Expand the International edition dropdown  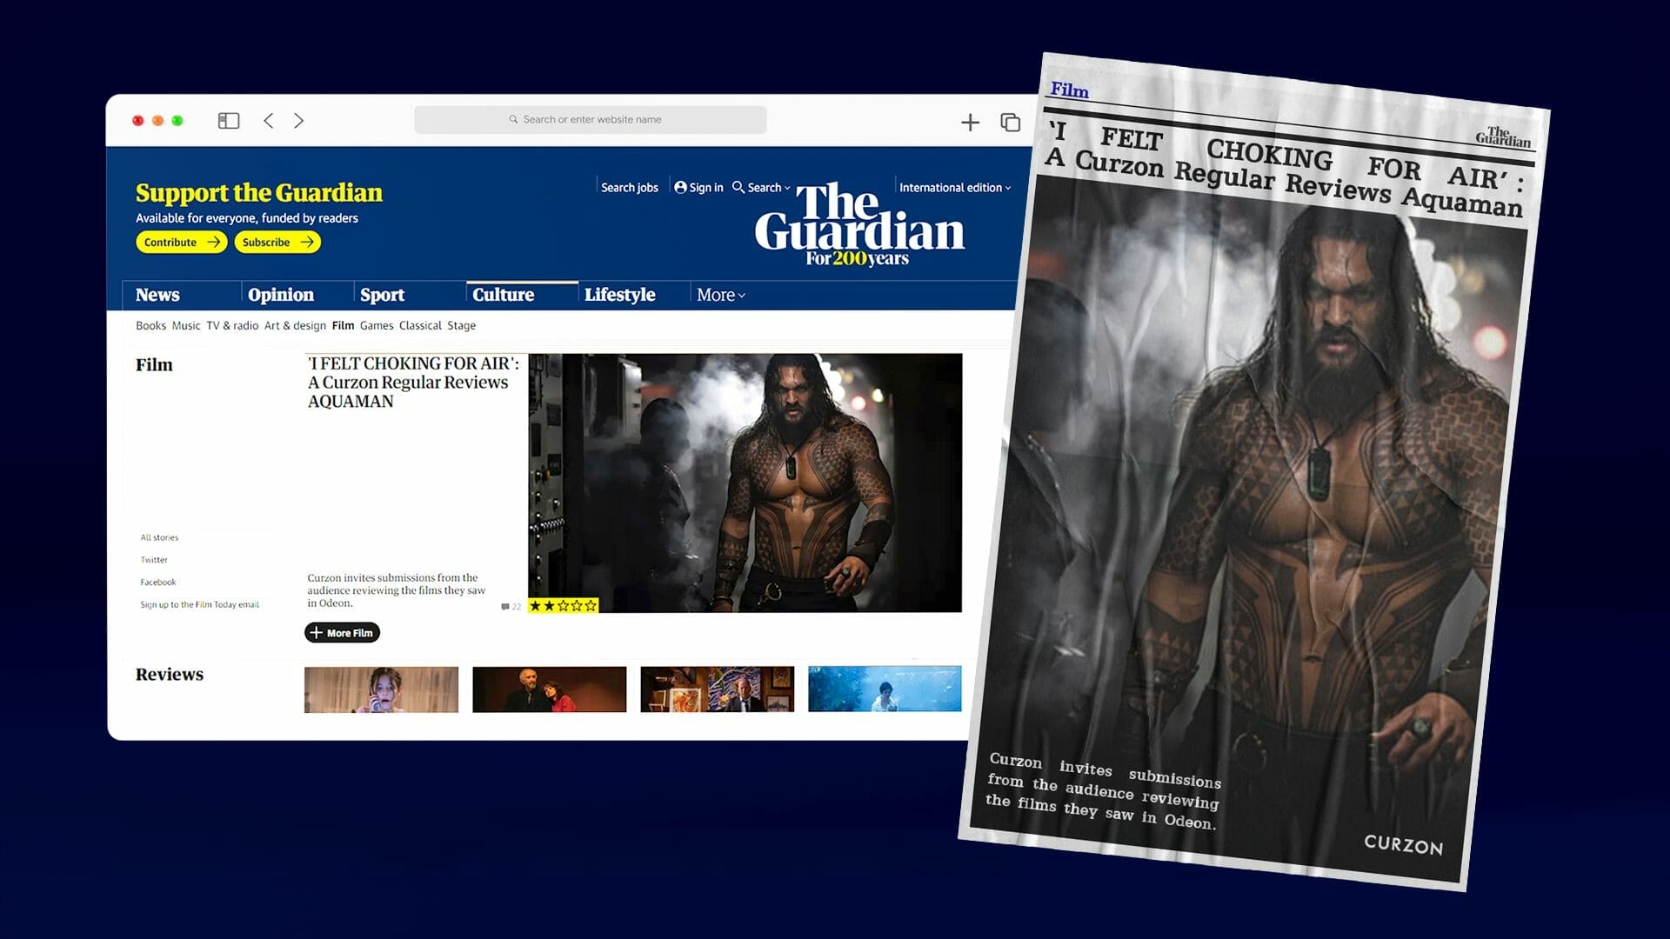(954, 187)
